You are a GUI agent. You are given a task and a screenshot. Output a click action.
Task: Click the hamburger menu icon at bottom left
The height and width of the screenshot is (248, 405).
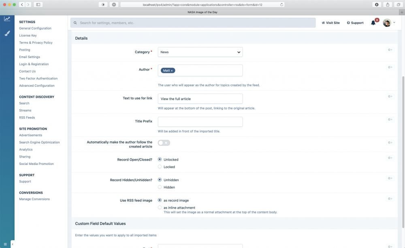click(5, 244)
